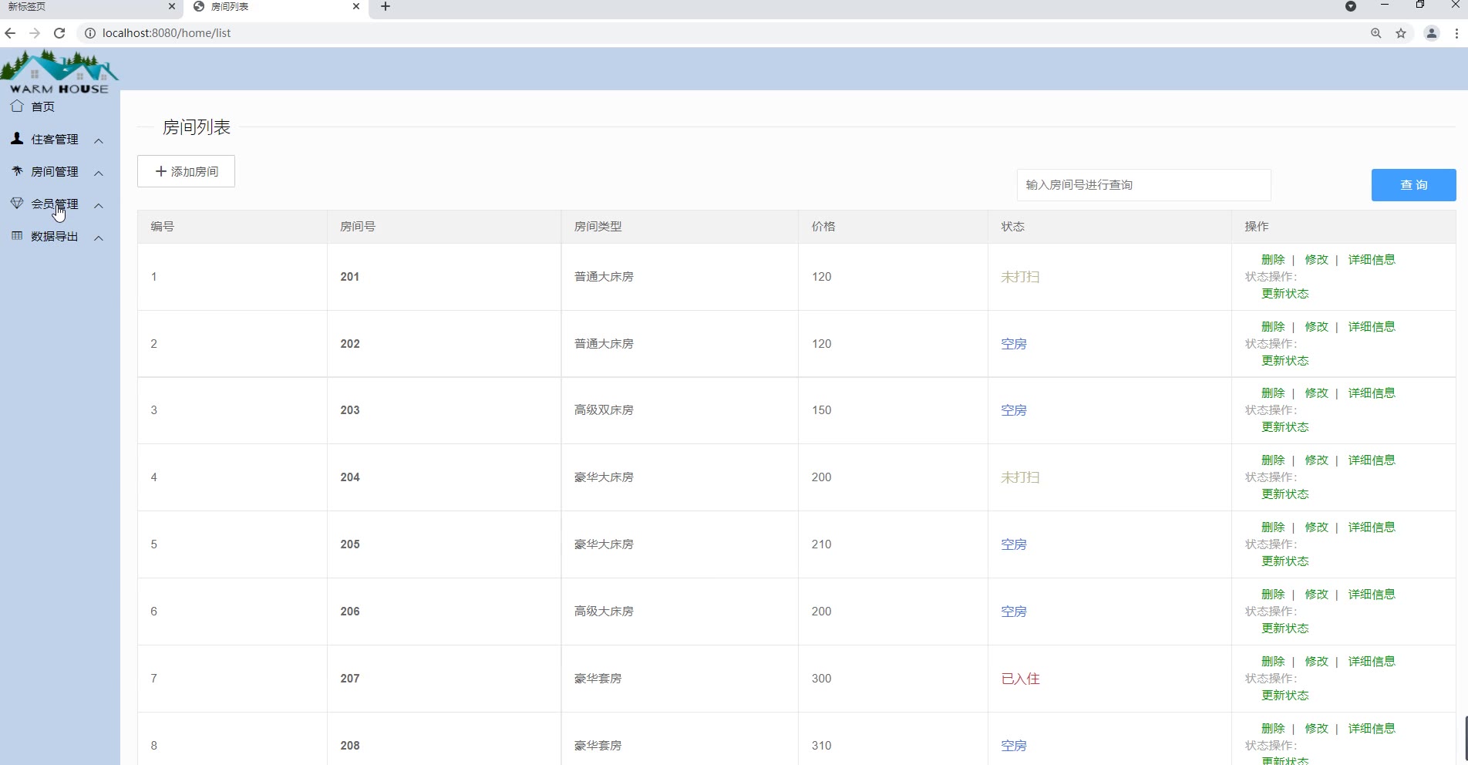
Task: Expand the 房间管理 chevron
Action: [99, 173]
